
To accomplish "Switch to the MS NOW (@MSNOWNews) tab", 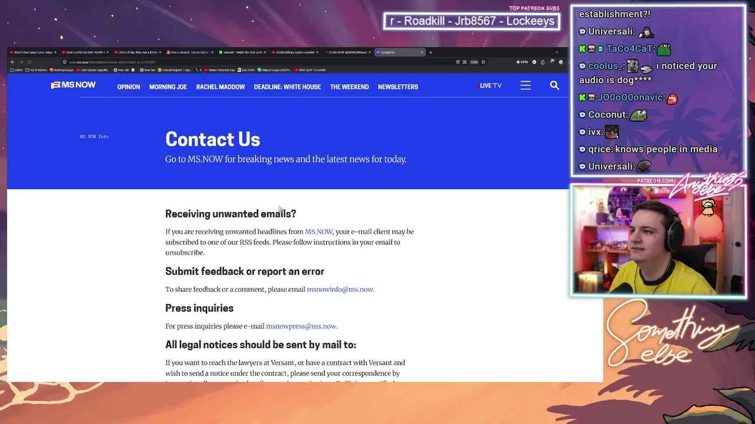I will pyautogui.click(x=348, y=52).
